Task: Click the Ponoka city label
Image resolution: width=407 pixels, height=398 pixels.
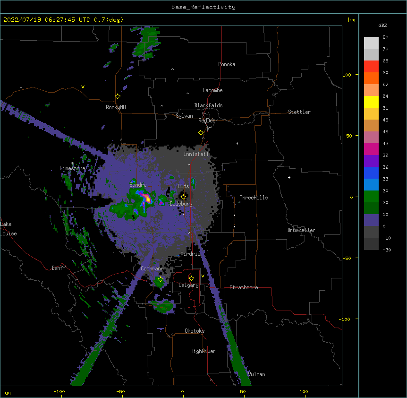Action: point(227,64)
